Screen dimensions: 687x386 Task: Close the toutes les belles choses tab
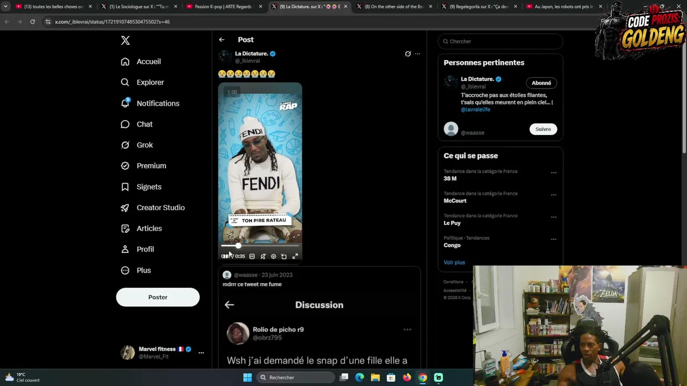(x=90, y=6)
